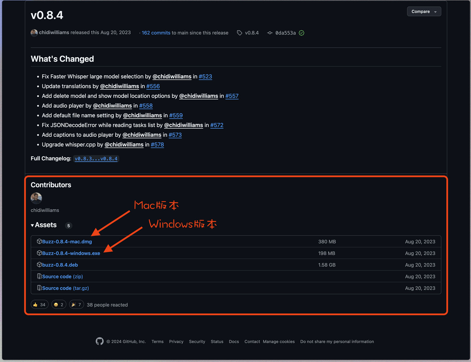
Task: Click Do not share my personal information
Action: (337, 341)
